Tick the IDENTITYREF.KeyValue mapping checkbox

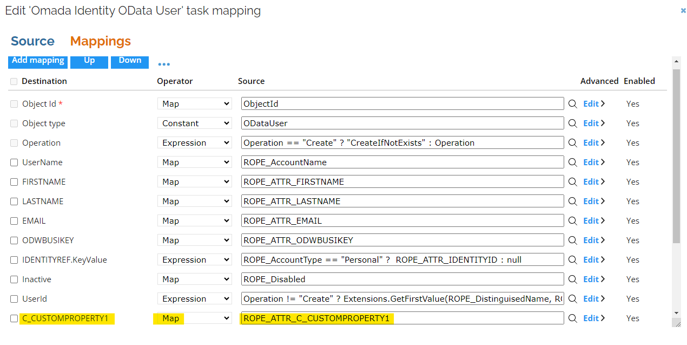tap(14, 260)
